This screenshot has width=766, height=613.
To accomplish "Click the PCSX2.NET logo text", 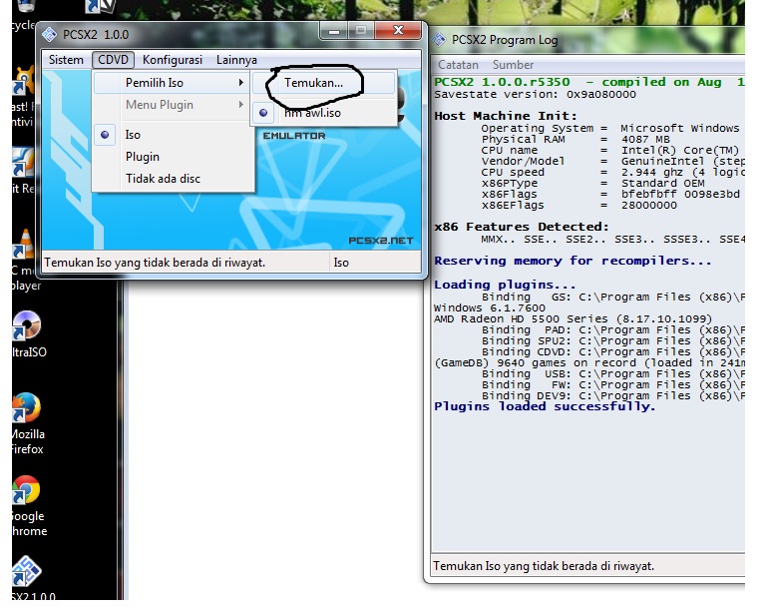I will pos(381,241).
